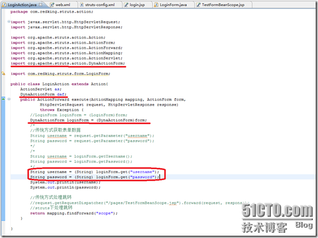This screenshot has height=238, width=318.
Task: Click the package com.redking.struts.action line
Action: (52, 11)
